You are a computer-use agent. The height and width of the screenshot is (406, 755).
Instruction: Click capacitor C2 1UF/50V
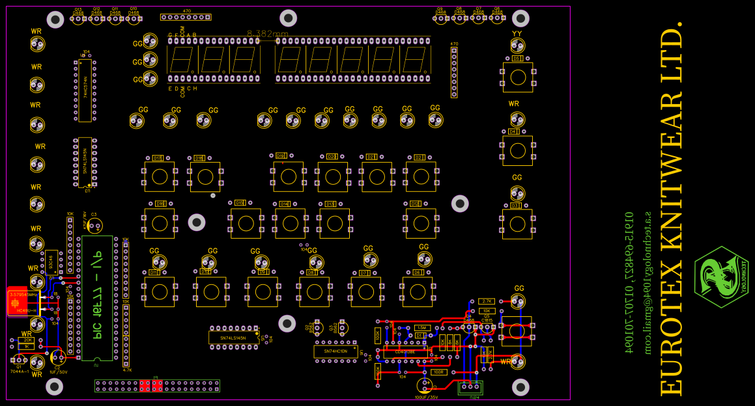58,357
